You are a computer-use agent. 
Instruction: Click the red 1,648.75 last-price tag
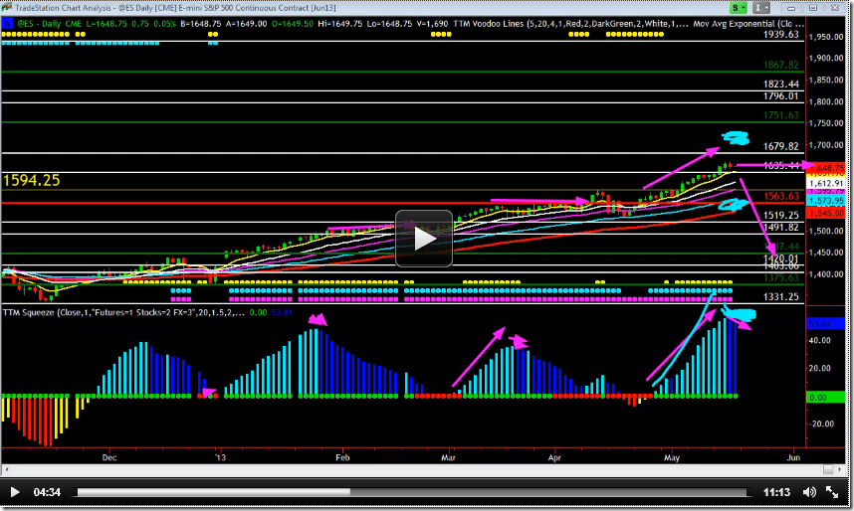coord(825,168)
